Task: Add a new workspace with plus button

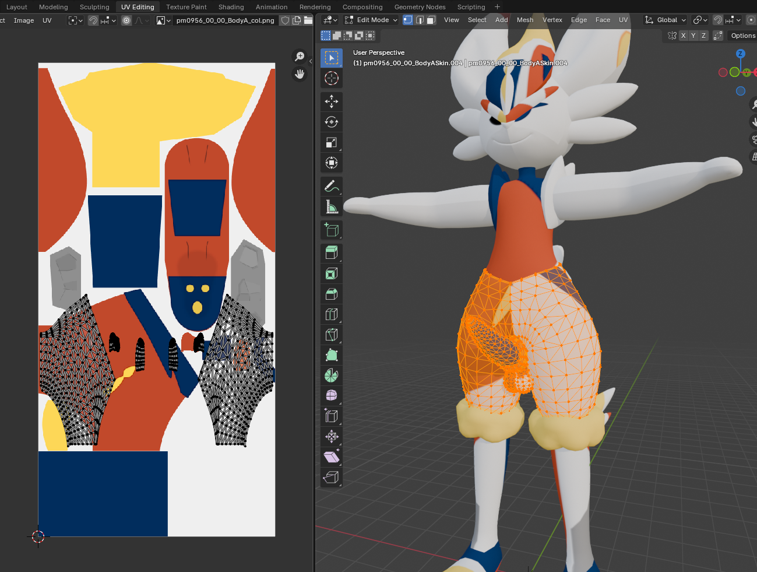Action: [x=497, y=7]
